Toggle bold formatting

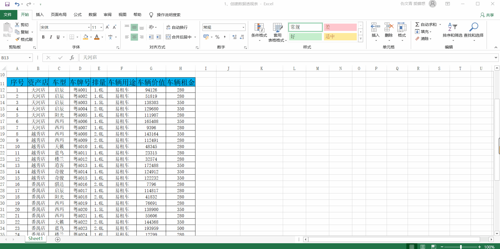43,37
